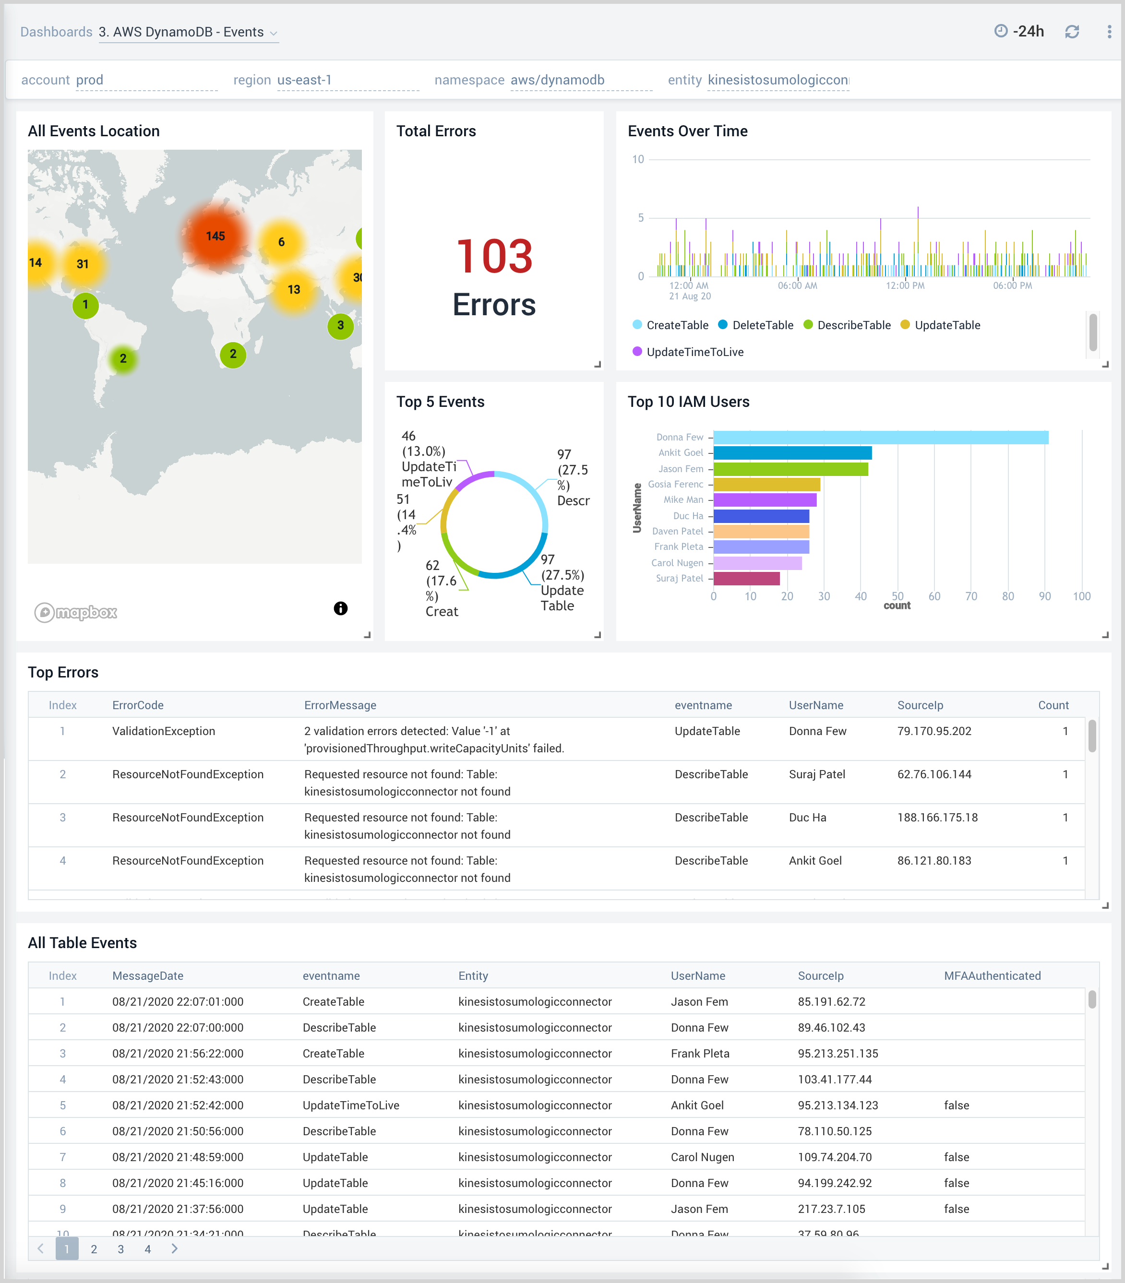1125x1283 pixels.
Task: Click the Mapbox logo on the map
Action: pyautogui.click(x=77, y=612)
